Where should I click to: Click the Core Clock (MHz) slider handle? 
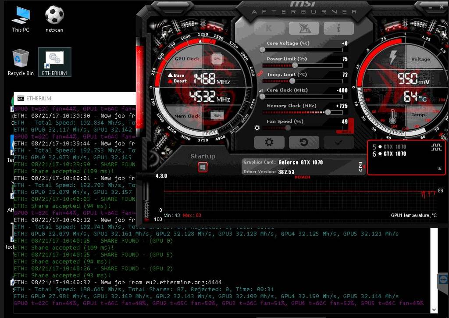(x=262, y=97)
